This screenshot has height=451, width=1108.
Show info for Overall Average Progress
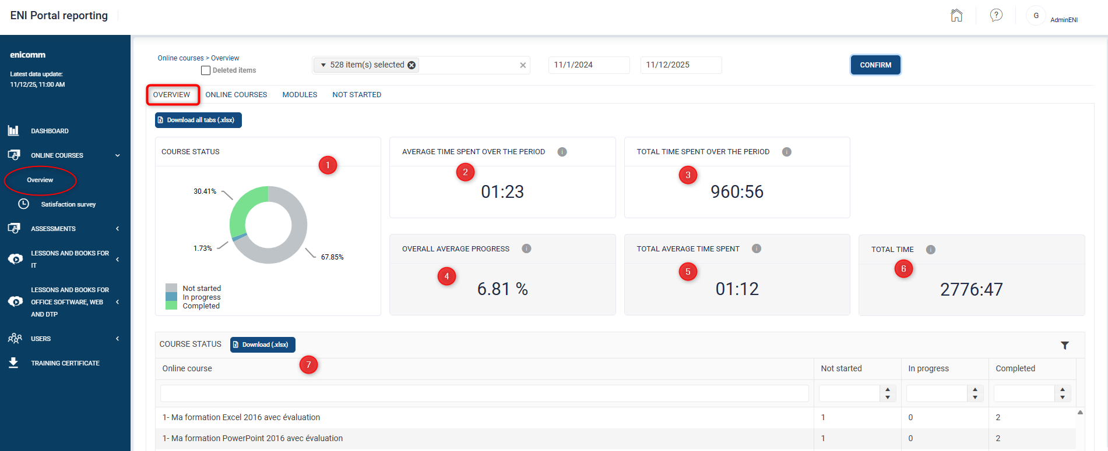(x=526, y=248)
